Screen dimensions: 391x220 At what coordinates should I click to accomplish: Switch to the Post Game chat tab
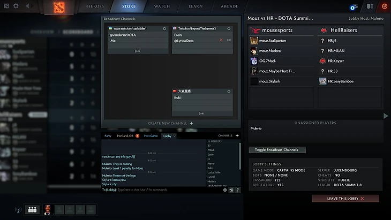click(151, 136)
